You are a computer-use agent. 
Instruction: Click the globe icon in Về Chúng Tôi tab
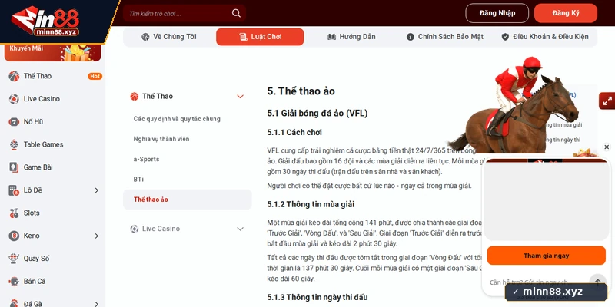(145, 37)
